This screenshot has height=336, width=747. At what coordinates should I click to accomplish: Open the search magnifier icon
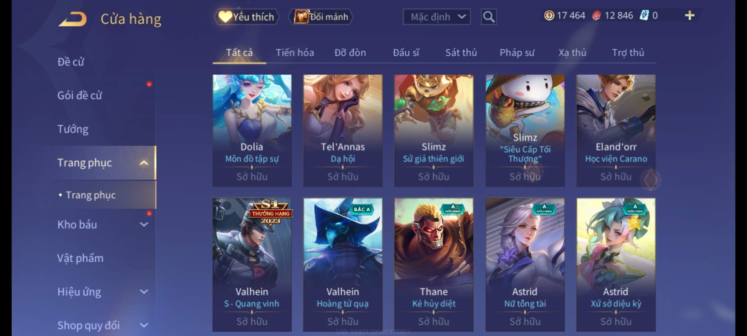tap(489, 17)
